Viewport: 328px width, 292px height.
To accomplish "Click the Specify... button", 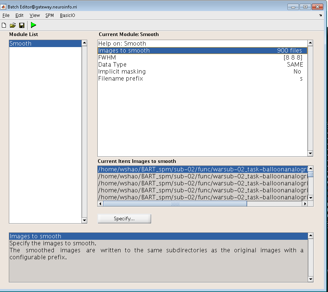I will 124,218.
